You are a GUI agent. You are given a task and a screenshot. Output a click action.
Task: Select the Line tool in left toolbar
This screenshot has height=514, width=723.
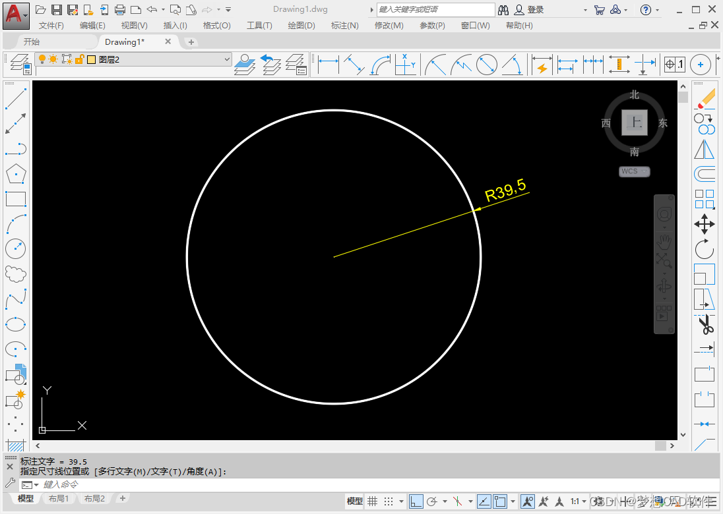point(16,99)
